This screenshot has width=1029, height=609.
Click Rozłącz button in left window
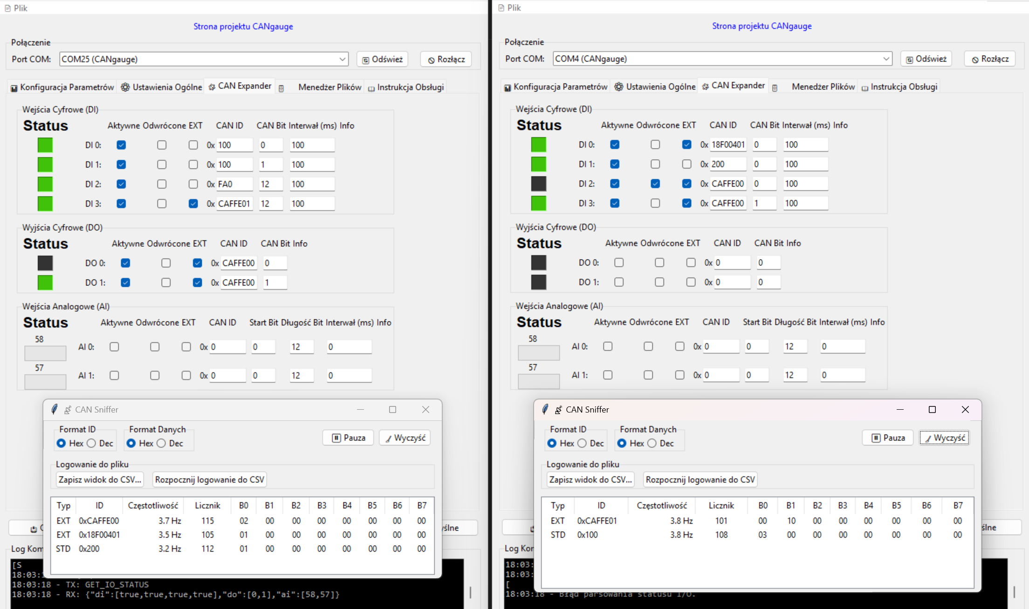(x=446, y=60)
